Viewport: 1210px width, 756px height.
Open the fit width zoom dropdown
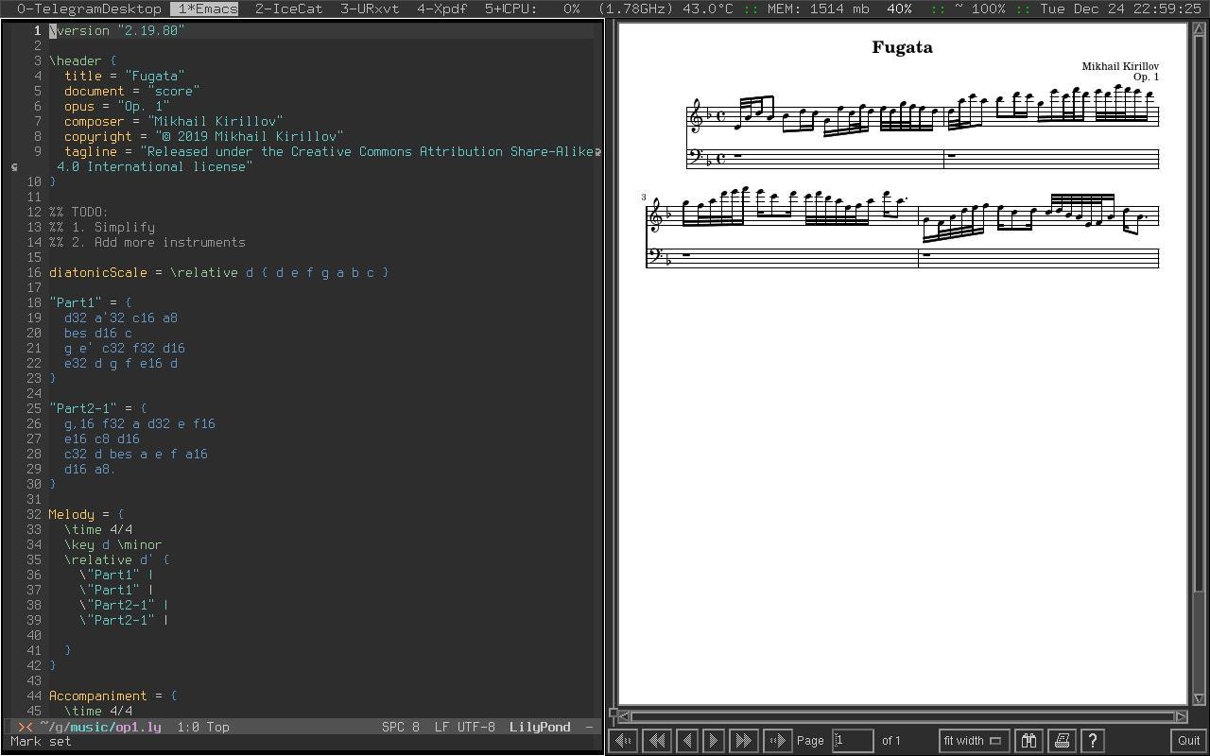point(974,741)
